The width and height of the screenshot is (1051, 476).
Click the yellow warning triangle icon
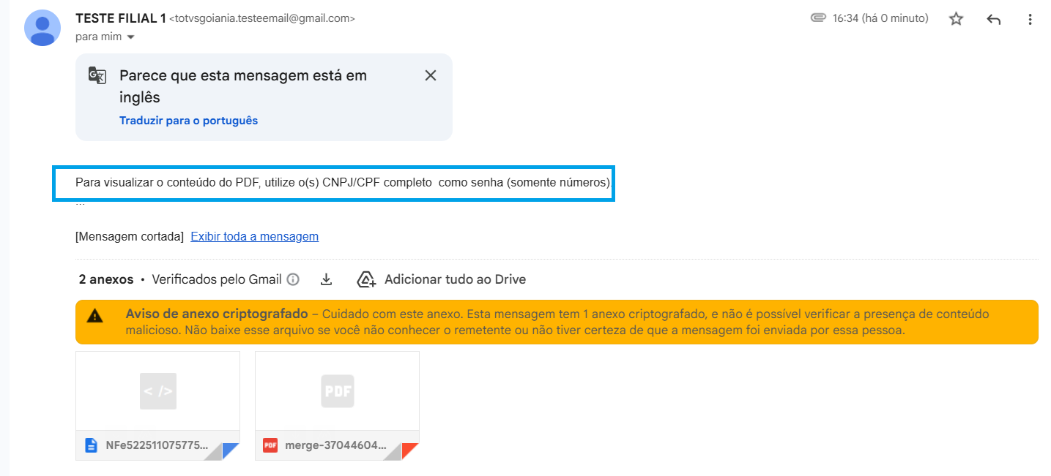coord(94,316)
